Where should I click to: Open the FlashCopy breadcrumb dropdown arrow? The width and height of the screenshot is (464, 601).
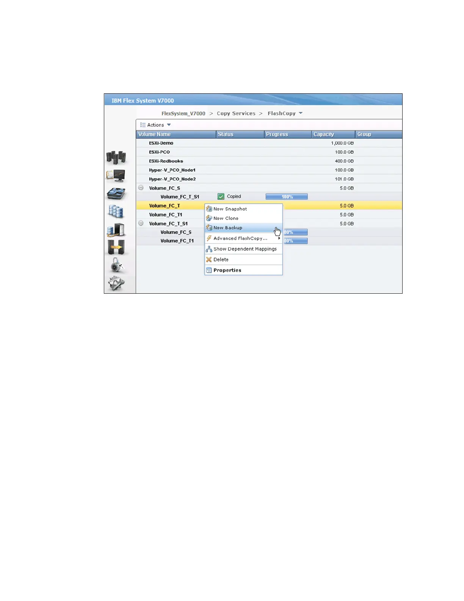click(301, 113)
